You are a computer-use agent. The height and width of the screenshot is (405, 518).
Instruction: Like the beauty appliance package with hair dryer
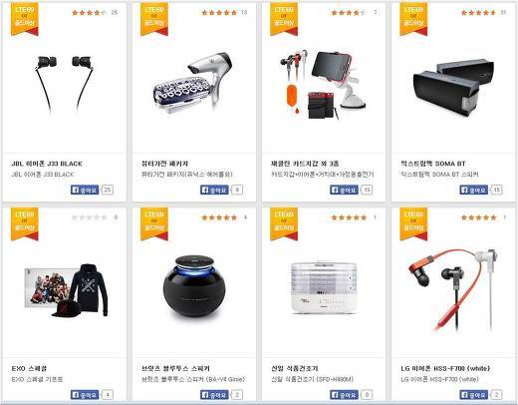214,190
